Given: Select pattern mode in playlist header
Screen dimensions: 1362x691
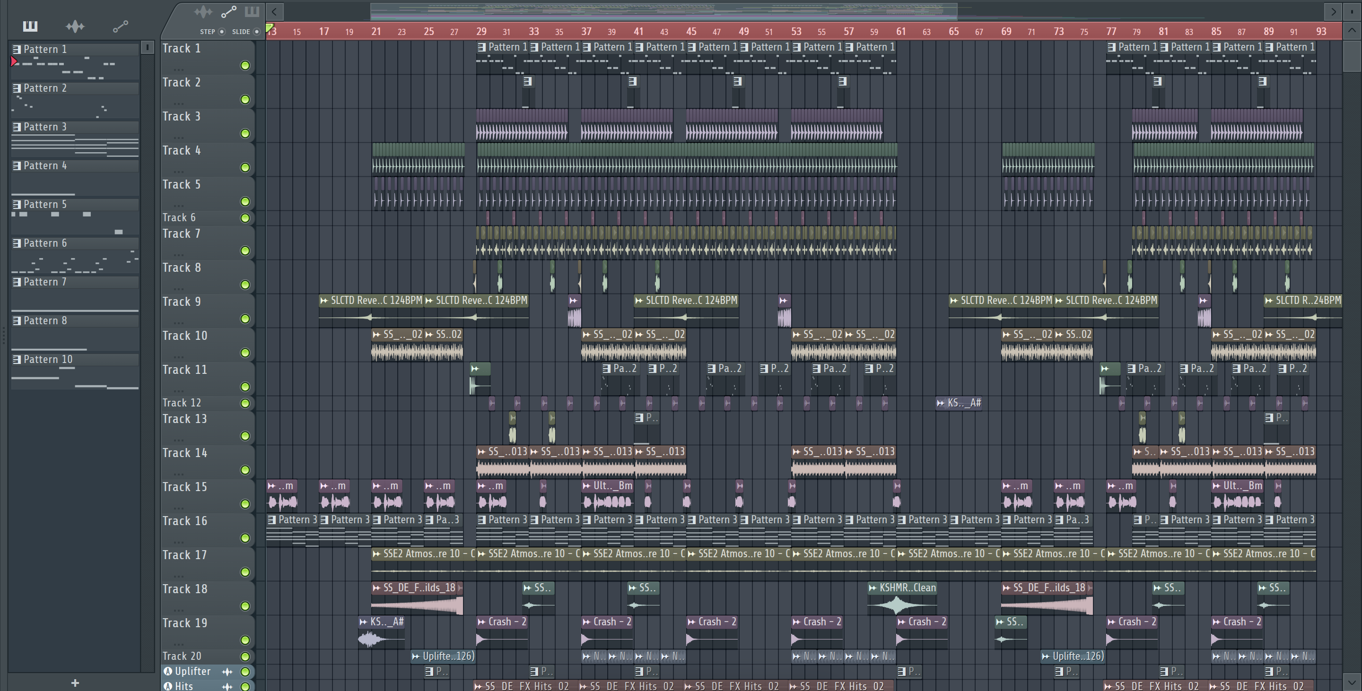Looking at the screenshot, I should [252, 12].
